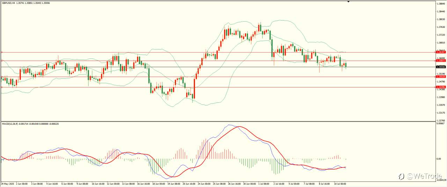
Task: Click the 3 Jun 08:00 time label
Action: tap(37, 183)
